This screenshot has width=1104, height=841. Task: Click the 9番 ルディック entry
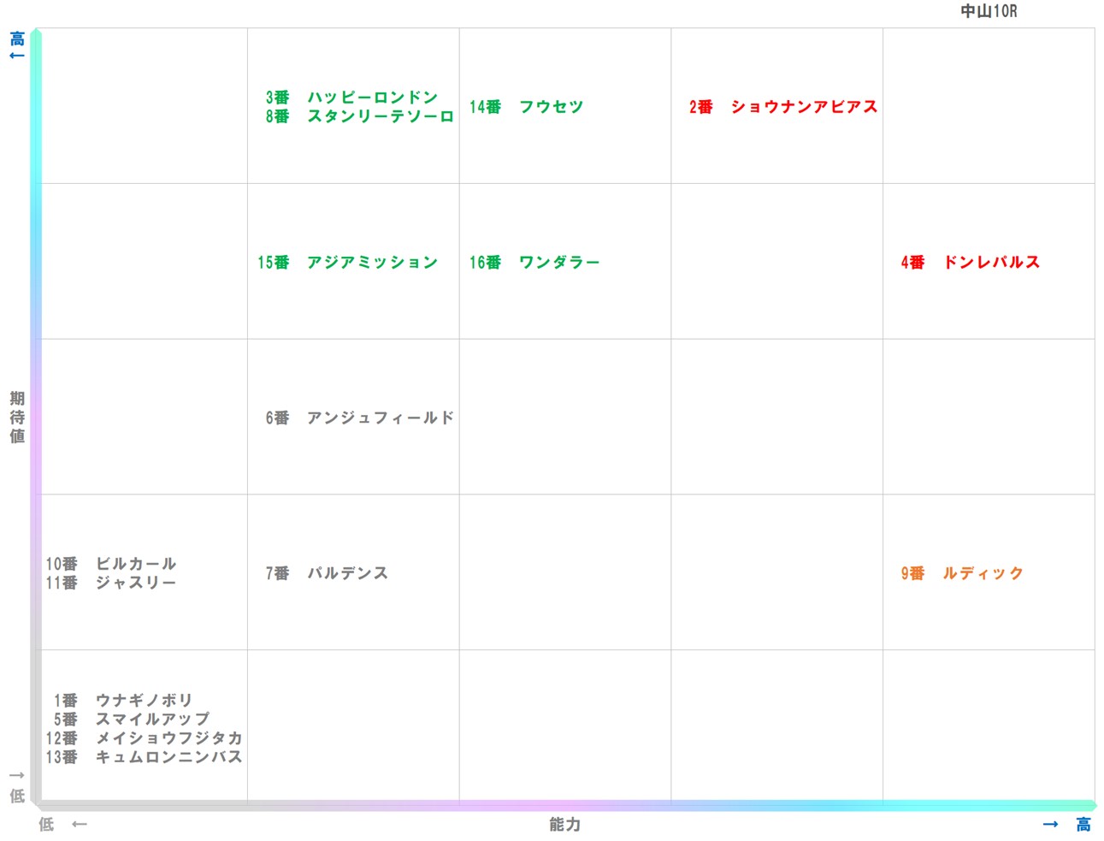click(x=960, y=573)
